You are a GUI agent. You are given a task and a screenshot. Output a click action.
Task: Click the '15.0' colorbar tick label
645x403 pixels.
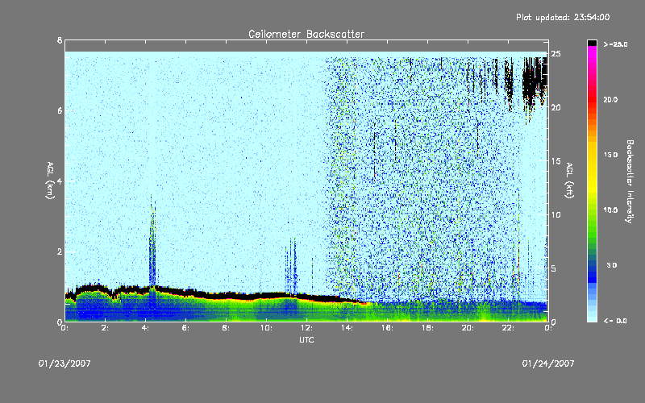[610, 155]
